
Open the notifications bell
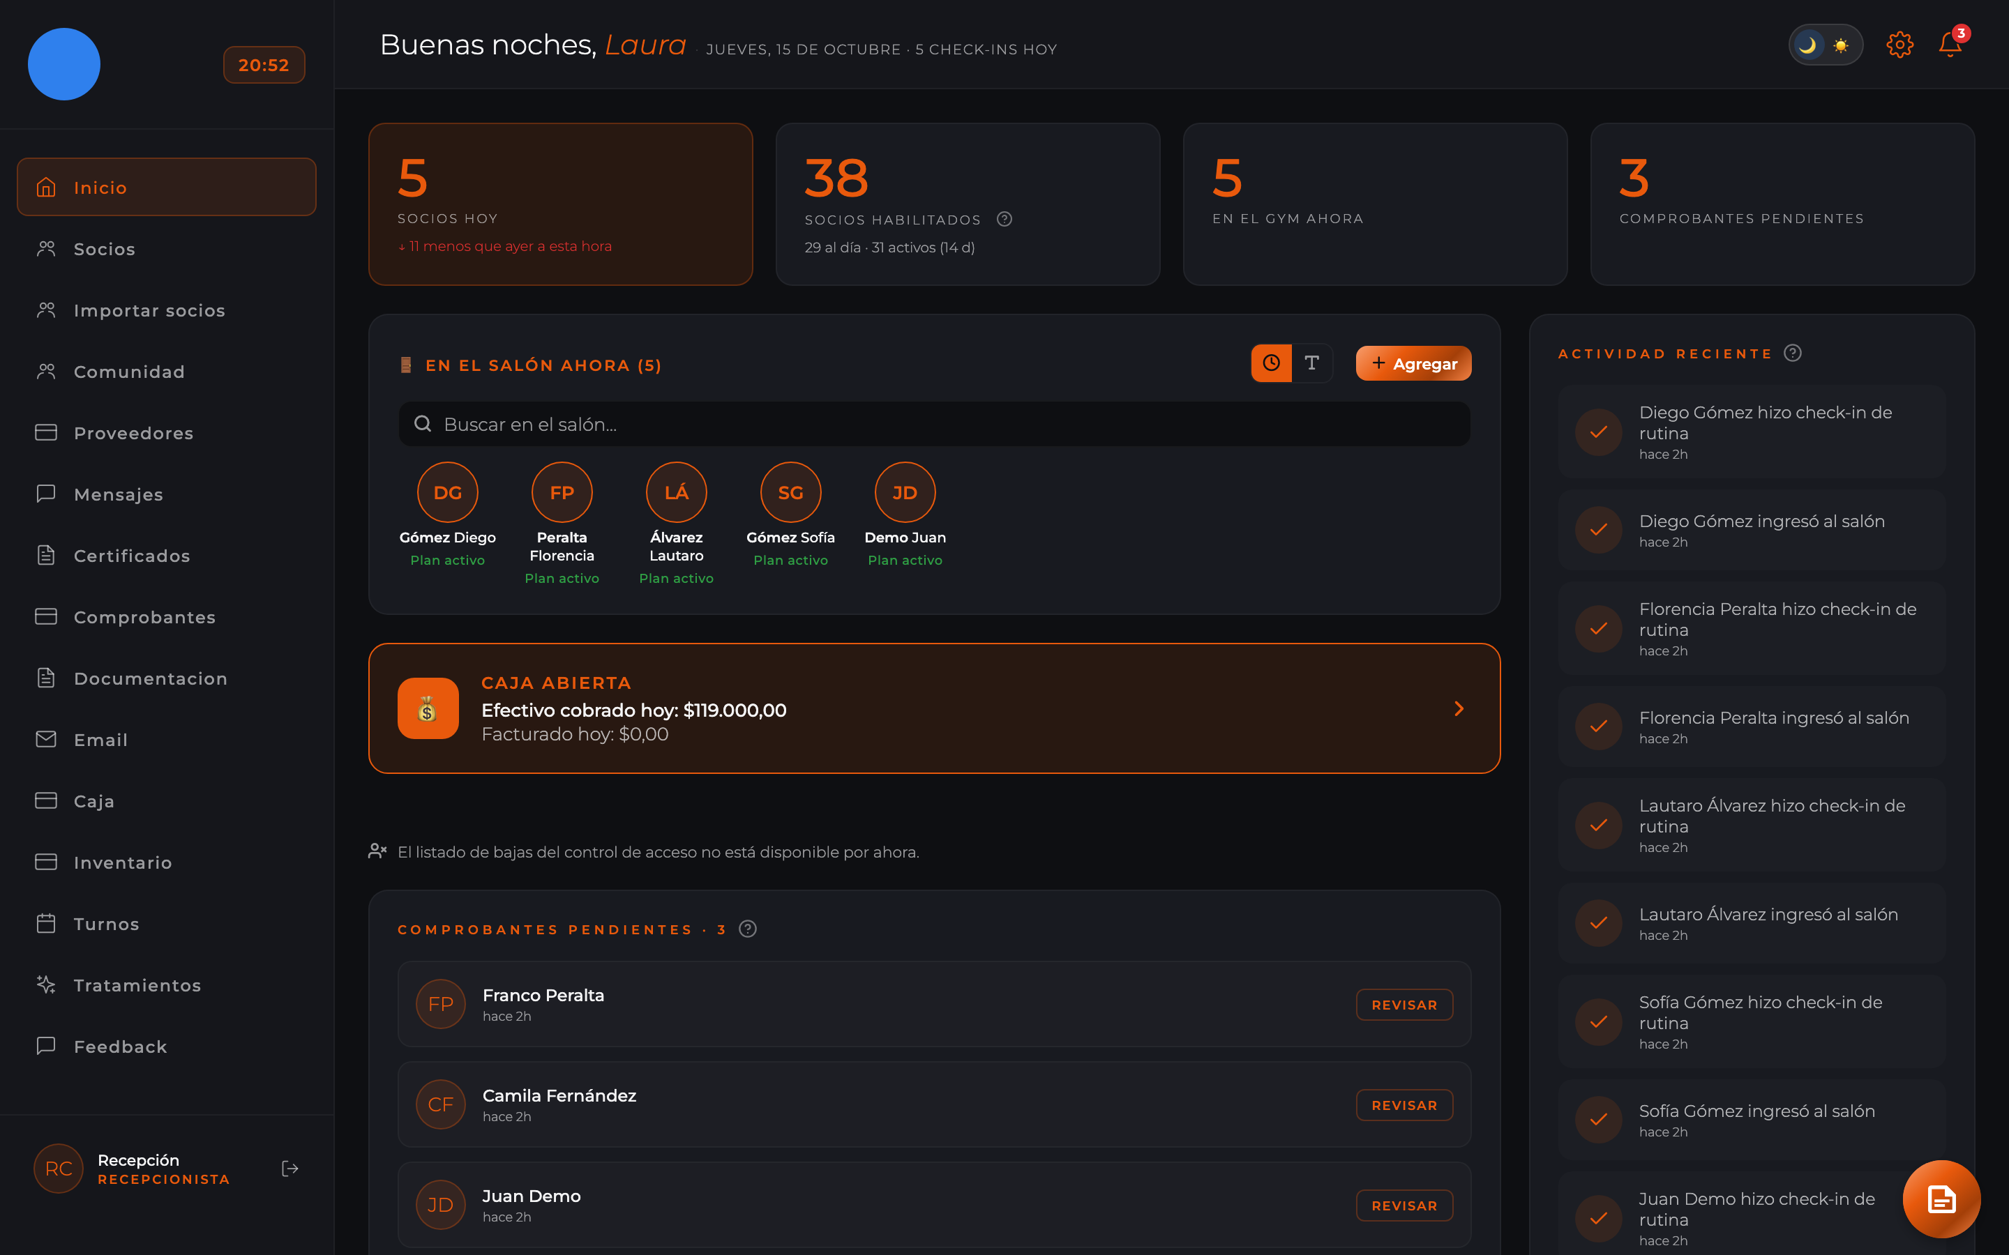pyautogui.click(x=1950, y=45)
